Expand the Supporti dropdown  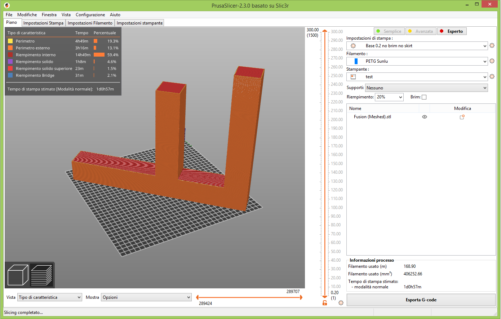pyautogui.click(x=426, y=88)
